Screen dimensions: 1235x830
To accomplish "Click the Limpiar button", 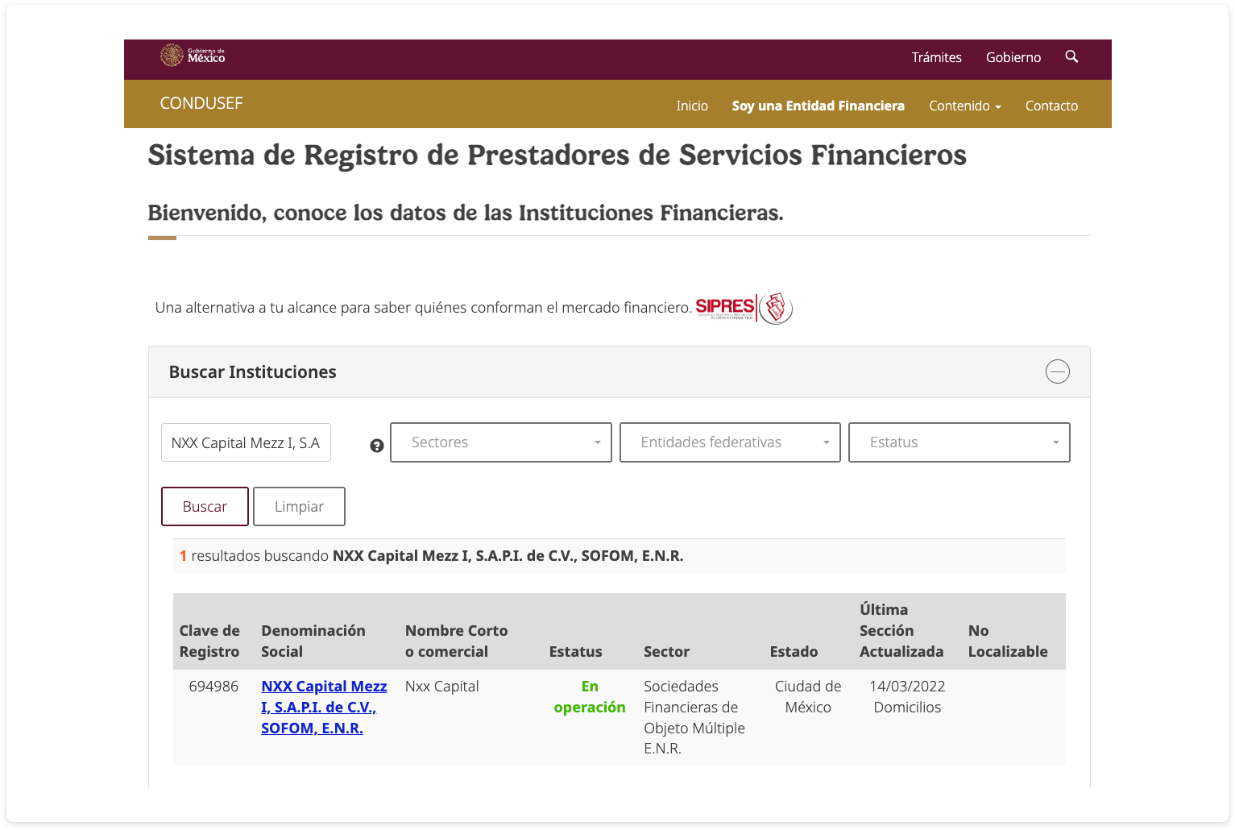I will (x=299, y=506).
